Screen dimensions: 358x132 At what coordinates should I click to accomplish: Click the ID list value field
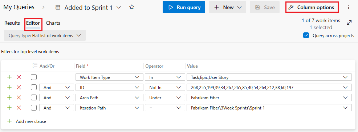tap(269, 87)
